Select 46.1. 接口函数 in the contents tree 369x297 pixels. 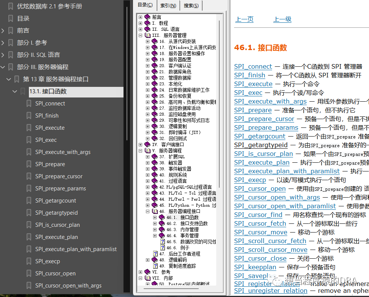(182, 217)
